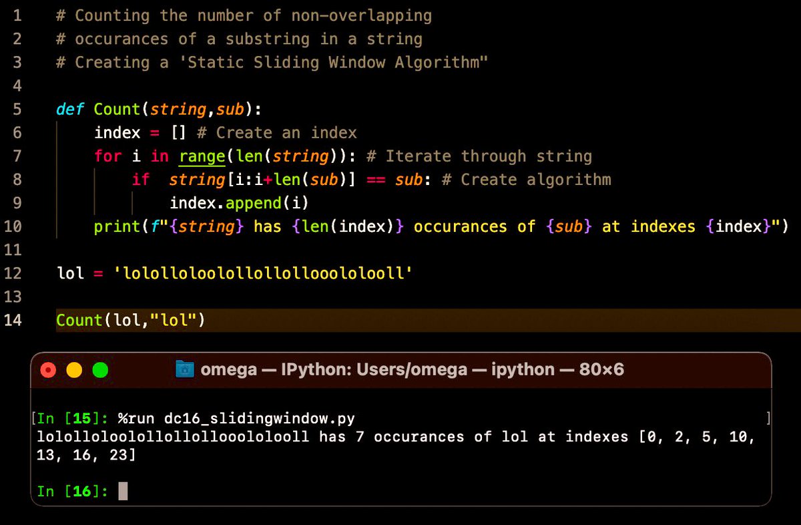
Task: Click the 'In [15]:' prompt in terminal
Action: (72, 419)
